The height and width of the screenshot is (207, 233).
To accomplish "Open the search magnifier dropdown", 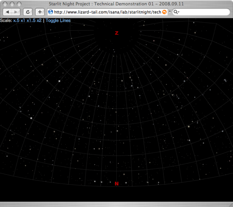I will coord(176,12).
